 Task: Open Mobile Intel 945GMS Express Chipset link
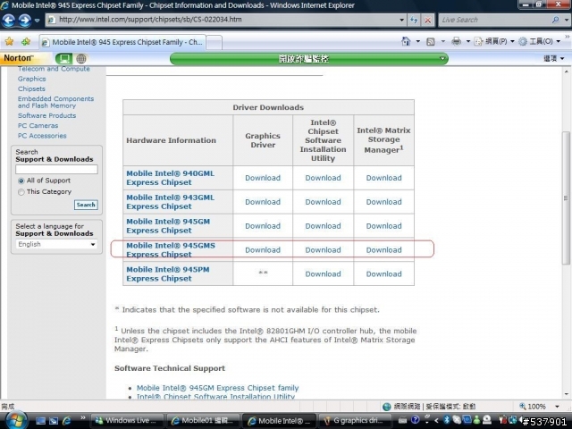point(171,250)
